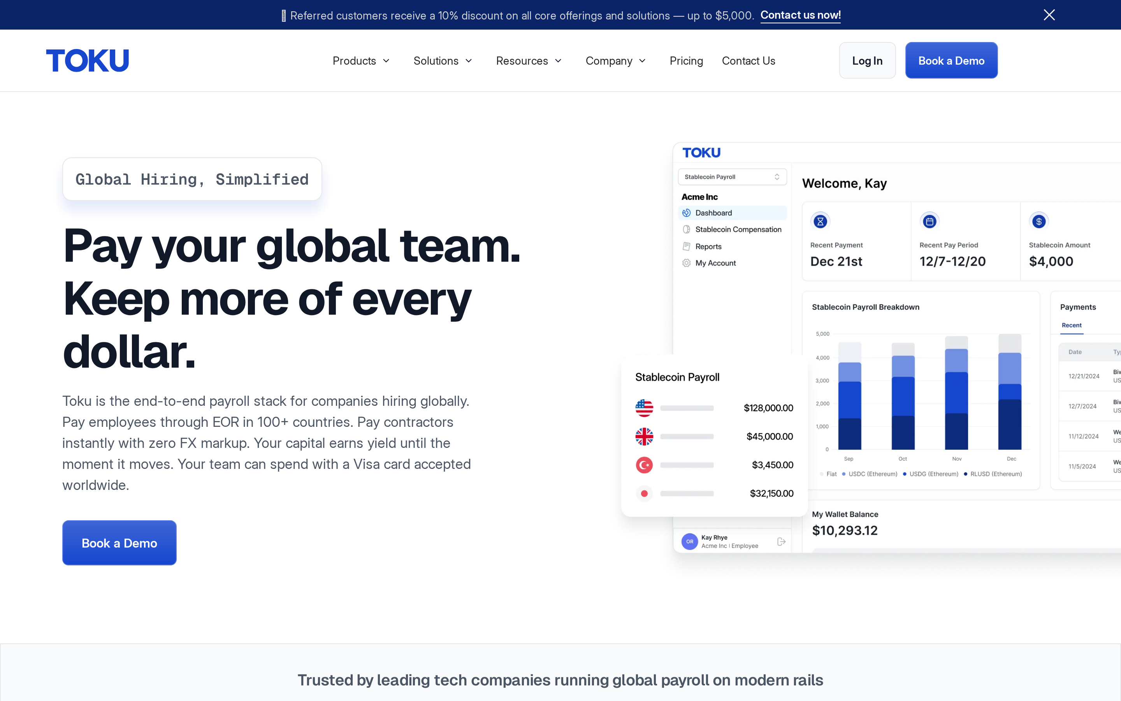The height and width of the screenshot is (701, 1121).
Task: Click the Turkey flag payroll row icon
Action: 644,465
